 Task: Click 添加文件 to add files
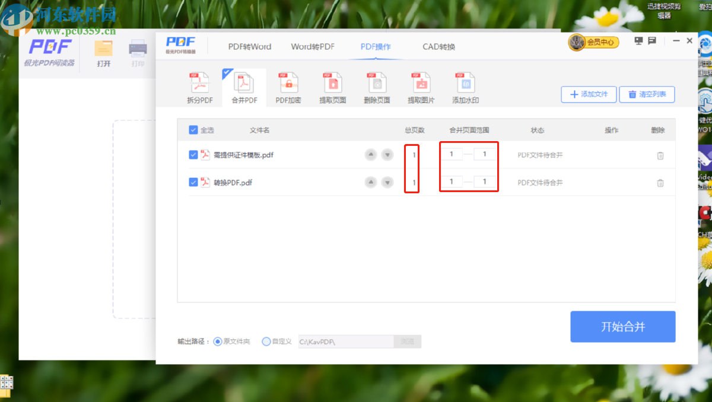[588, 94]
